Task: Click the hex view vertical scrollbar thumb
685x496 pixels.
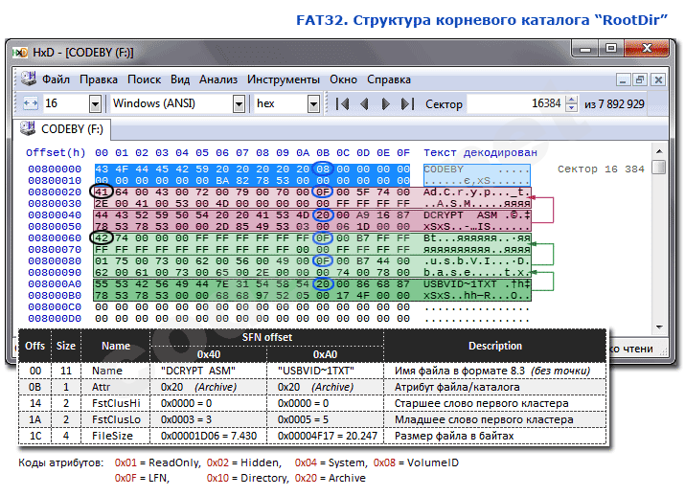Action: tap(658, 168)
